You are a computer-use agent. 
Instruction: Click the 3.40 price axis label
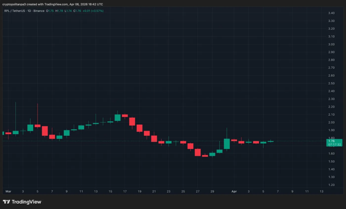pos(331,13)
